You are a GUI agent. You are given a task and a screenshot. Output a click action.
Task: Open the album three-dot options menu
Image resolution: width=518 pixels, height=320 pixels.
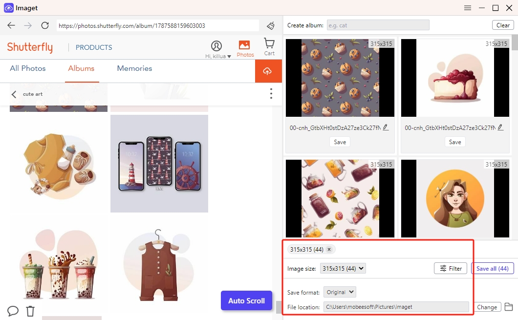tap(271, 93)
